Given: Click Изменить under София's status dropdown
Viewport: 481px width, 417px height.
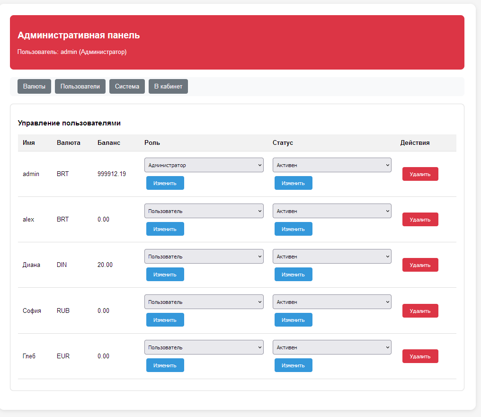Looking at the screenshot, I should 293,320.
